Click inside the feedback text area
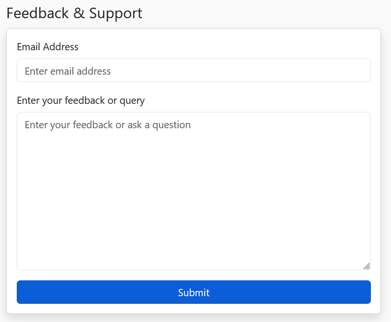This screenshot has width=391, height=322. coord(194,191)
